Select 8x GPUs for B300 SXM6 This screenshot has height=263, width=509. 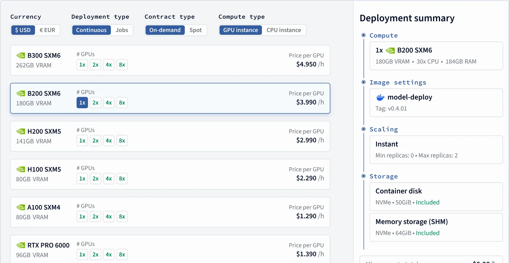coord(122,65)
